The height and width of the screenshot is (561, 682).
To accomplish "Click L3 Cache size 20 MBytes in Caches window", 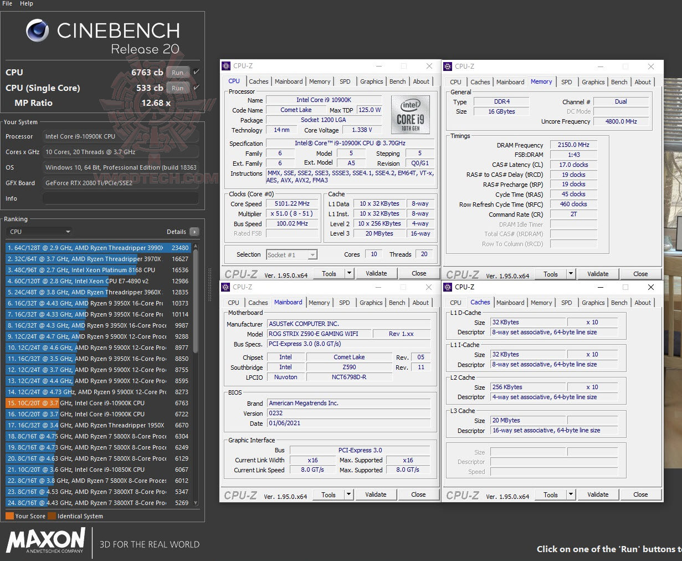I will point(528,420).
